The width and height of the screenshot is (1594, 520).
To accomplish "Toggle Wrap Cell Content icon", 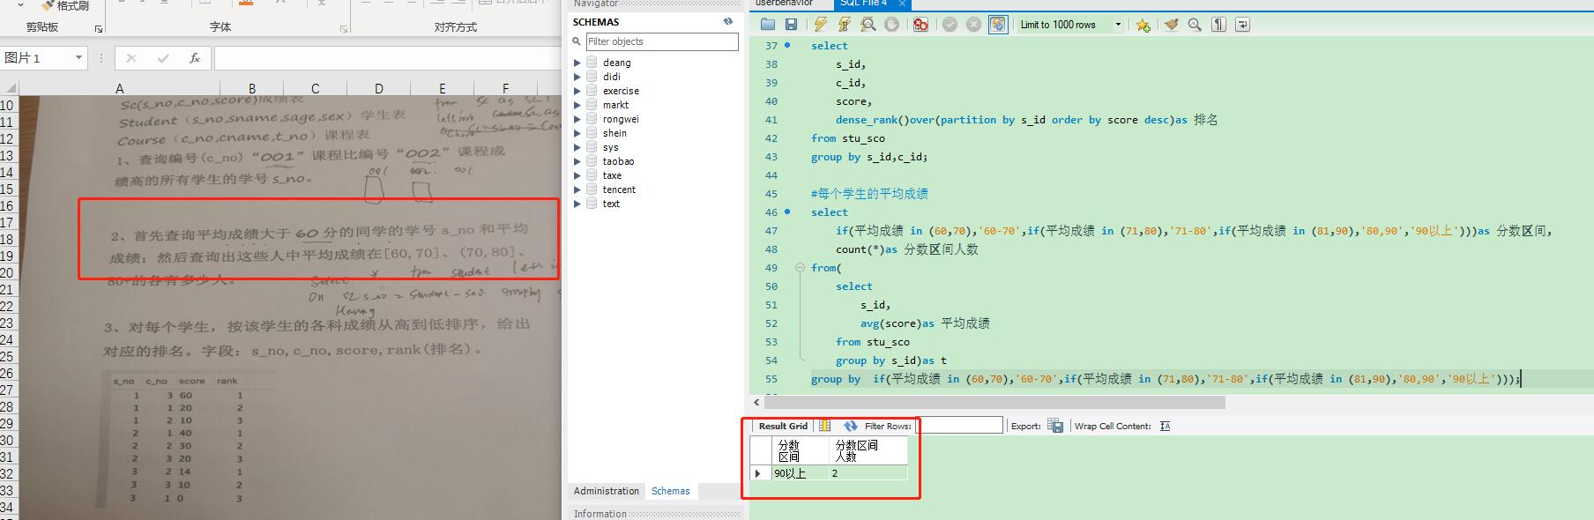I will [x=1165, y=426].
